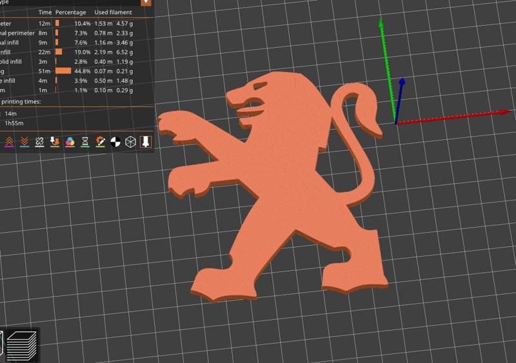
Task: Select the 7.3% percentage value
Action: tap(81, 34)
